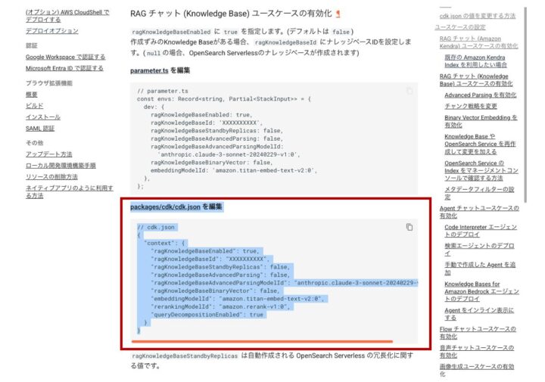Jump to Code Interpreter agent deploy section

tap(481, 231)
